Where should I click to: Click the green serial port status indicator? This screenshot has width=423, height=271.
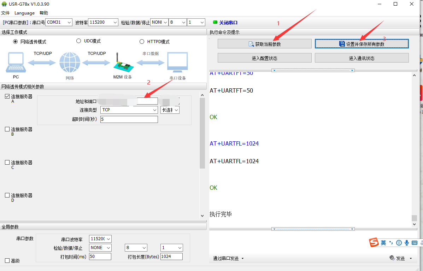(x=215, y=22)
